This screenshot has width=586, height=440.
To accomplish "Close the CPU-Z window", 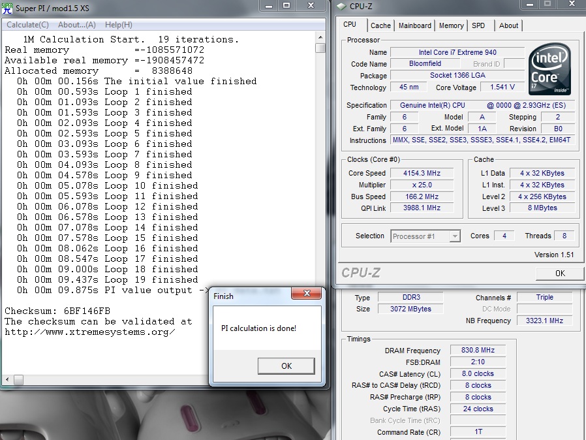I will pyautogui.click(x=572, y=4).
